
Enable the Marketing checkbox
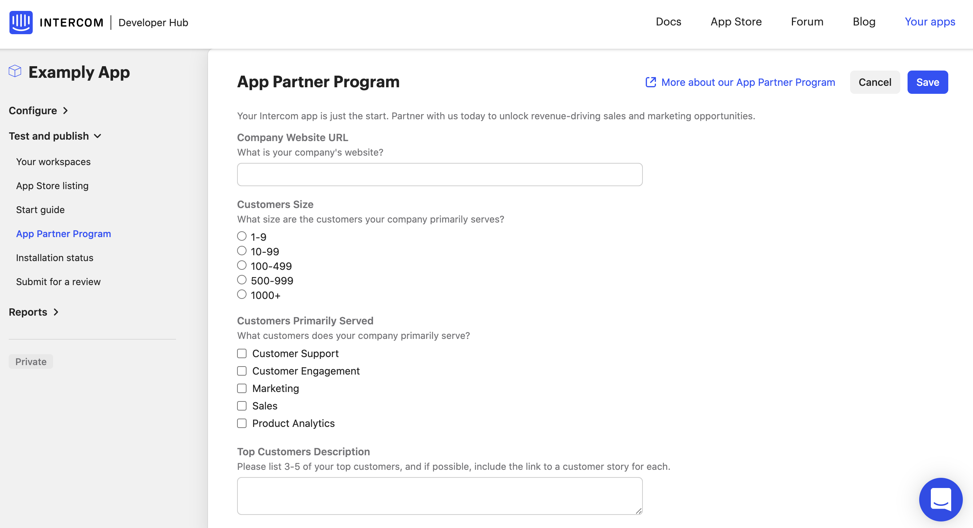pos(242,388)
